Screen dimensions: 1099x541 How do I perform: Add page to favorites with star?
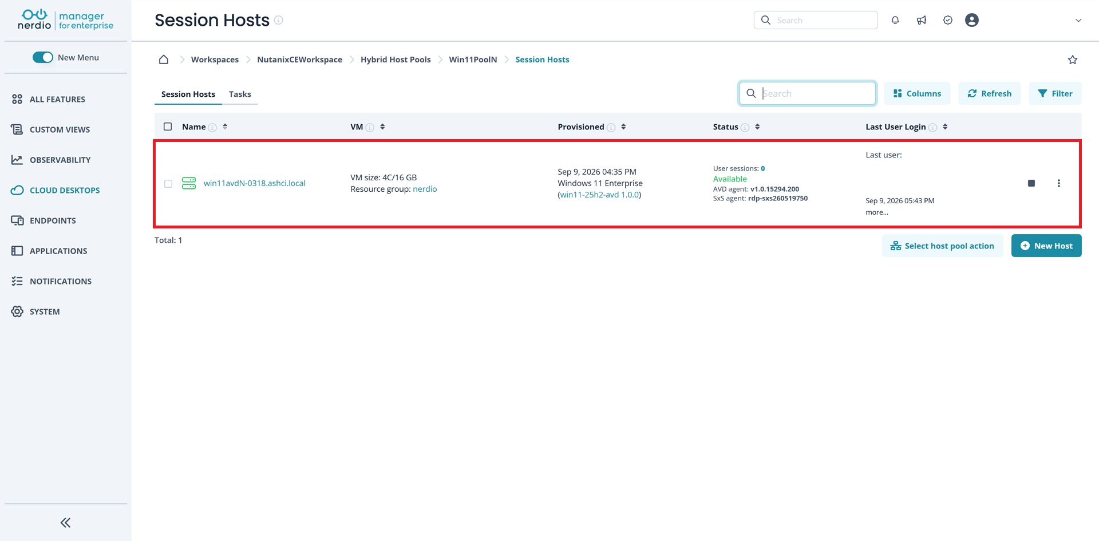(x=1073, y=60)
